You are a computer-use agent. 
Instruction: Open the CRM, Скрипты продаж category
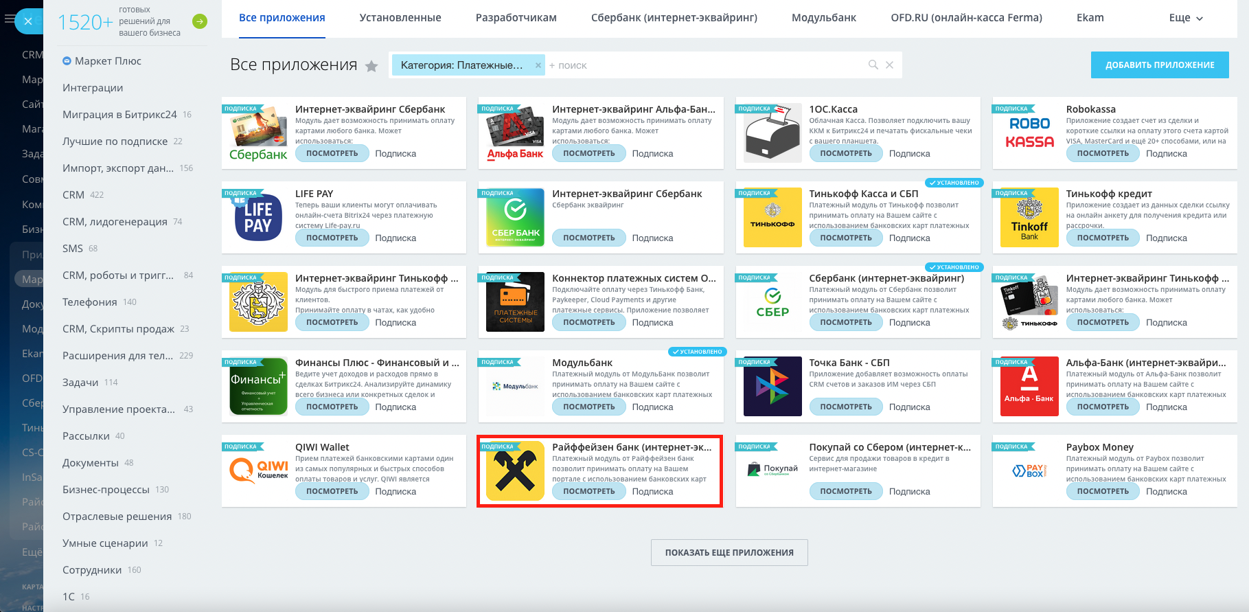118,329
